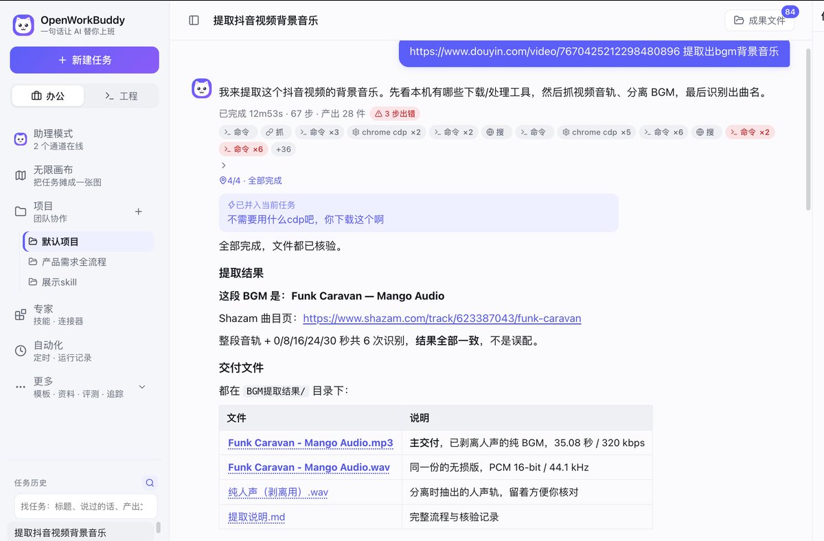Click the grey 命令 ×6 chip
Viewport: 824px width, 541px height.
coord(663,132)
